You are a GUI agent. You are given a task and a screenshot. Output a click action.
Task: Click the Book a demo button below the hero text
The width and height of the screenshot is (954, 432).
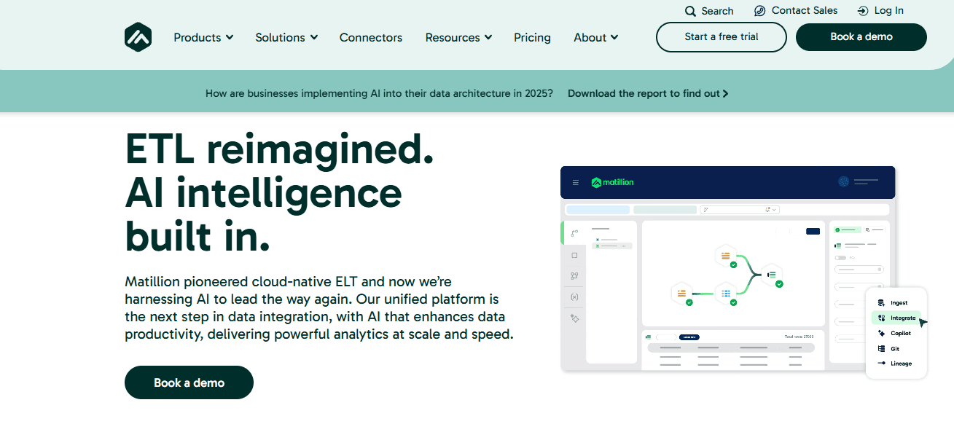pos(189,382)
